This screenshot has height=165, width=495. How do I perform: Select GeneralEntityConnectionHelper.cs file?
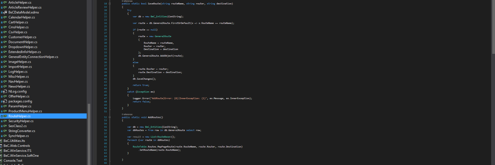(x=33, y=57)
